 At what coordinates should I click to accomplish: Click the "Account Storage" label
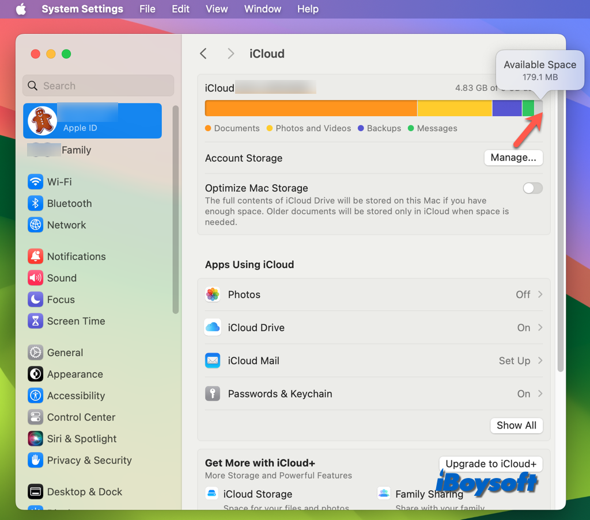point(244,158)
